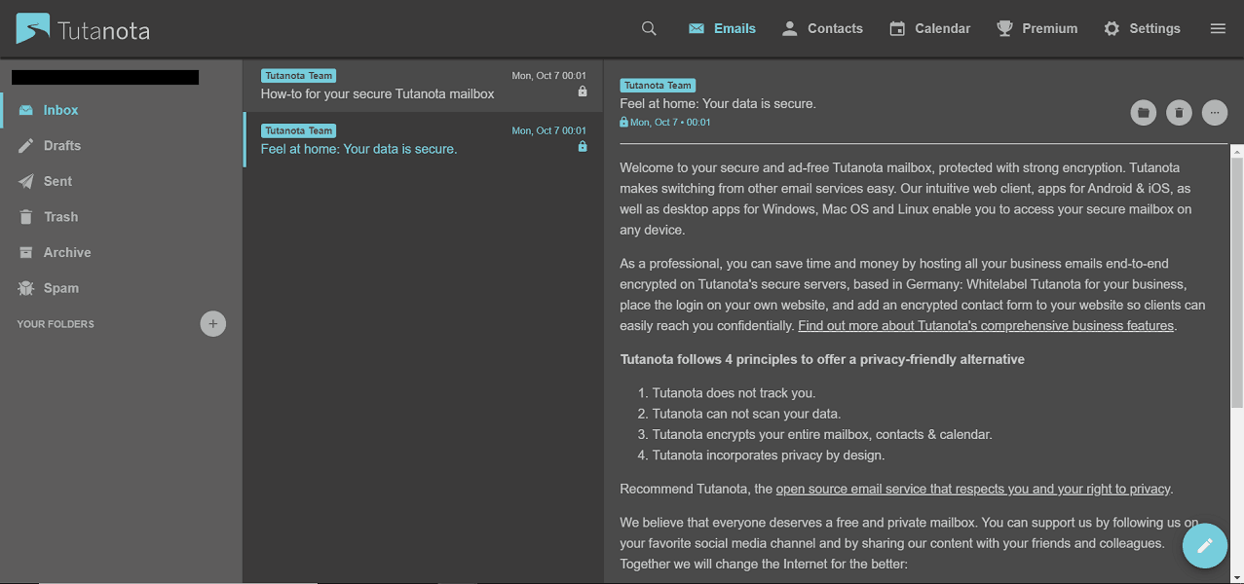
Task: Click the move-to-folder icon for open email
Action: click(x=1144, y=113)
